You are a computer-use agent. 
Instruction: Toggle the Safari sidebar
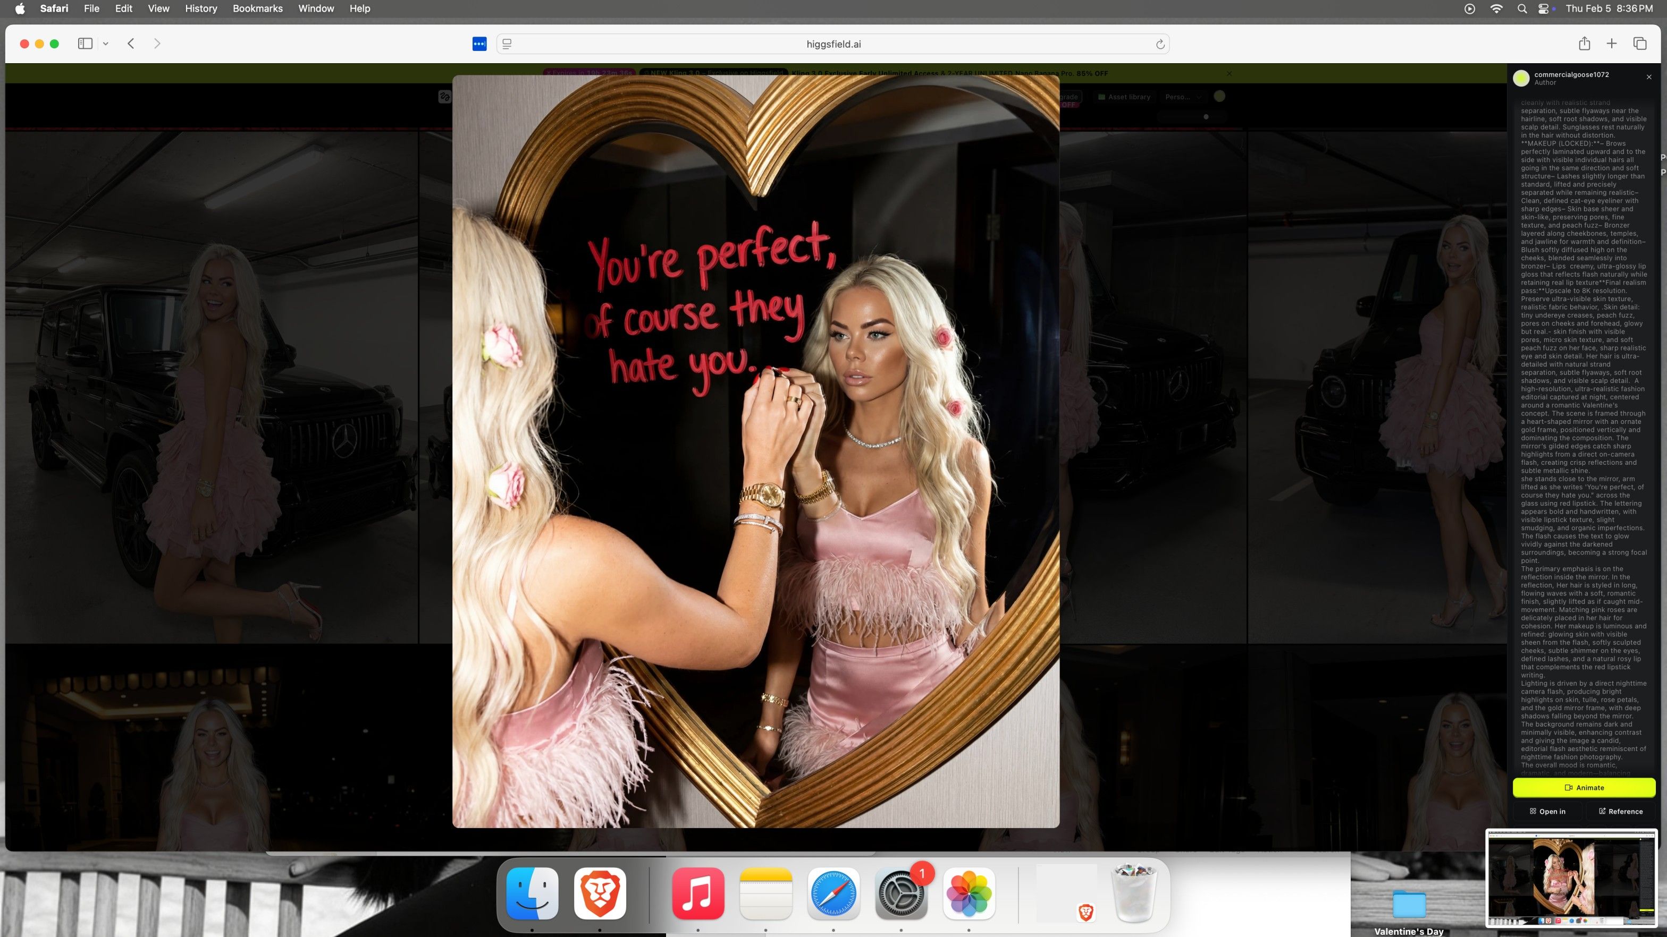point(85,44)
